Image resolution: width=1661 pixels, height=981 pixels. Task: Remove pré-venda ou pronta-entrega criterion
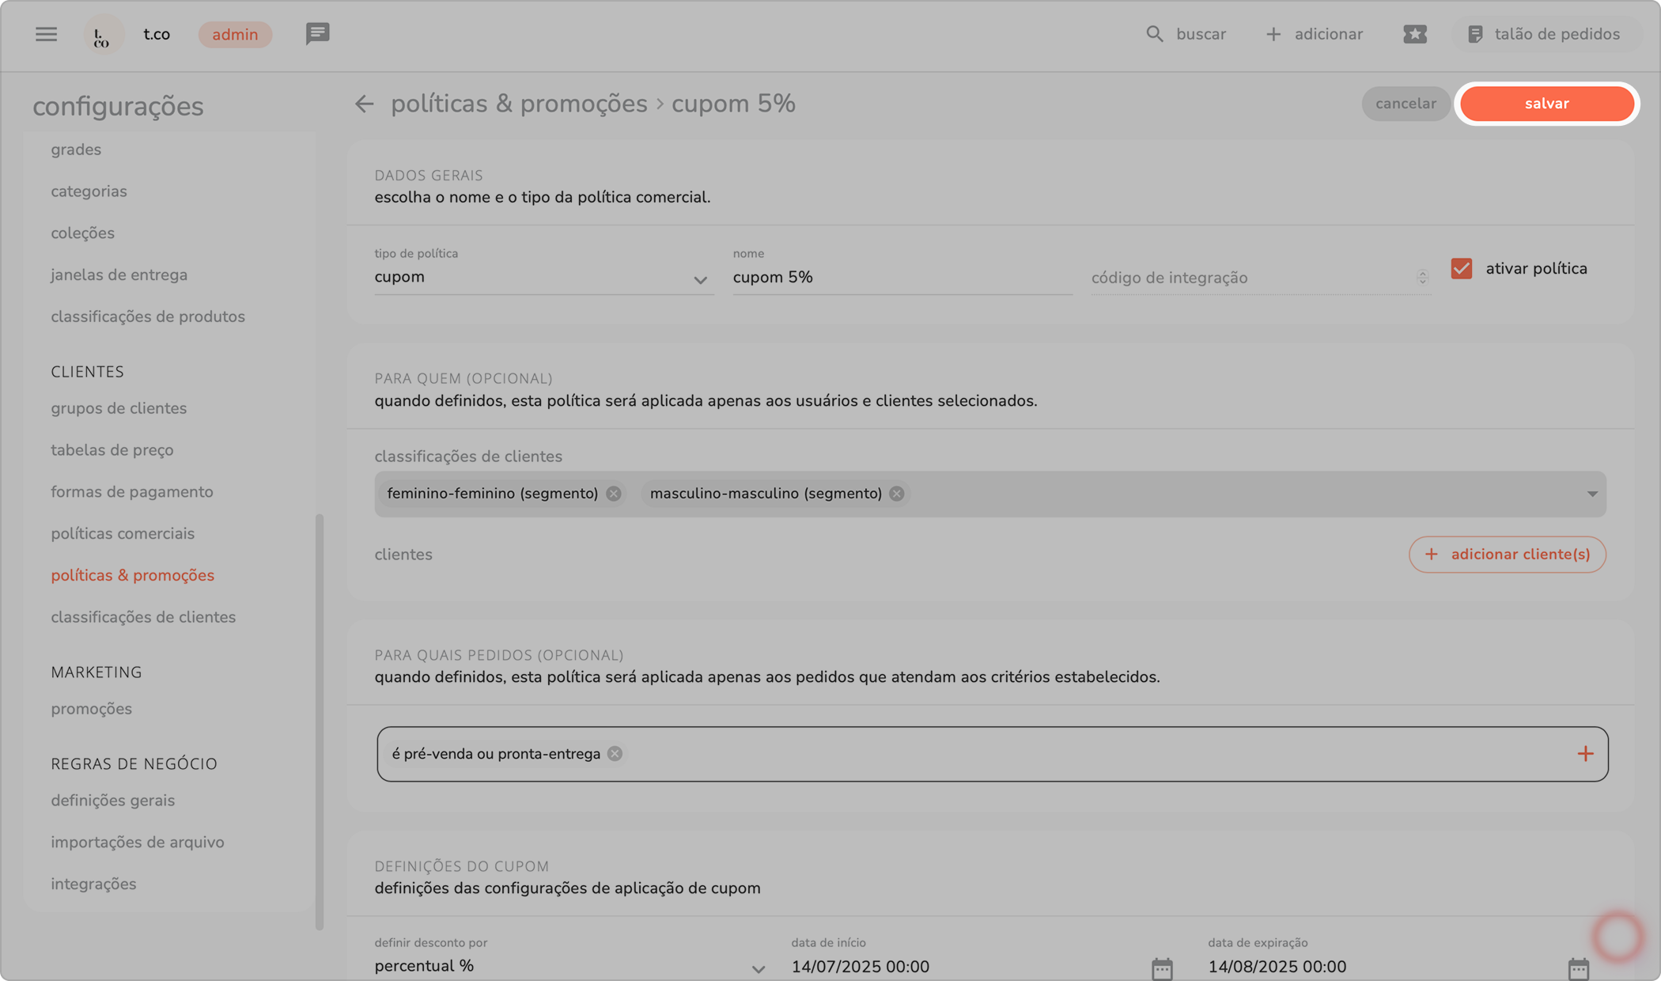615,754
